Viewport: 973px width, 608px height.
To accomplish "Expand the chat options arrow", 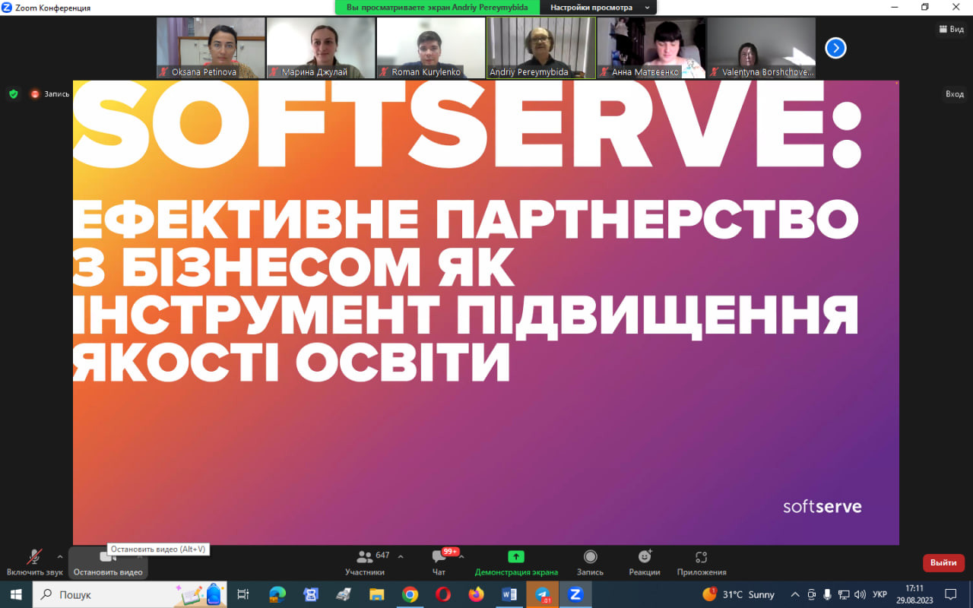I will click(x=461, y=556).
